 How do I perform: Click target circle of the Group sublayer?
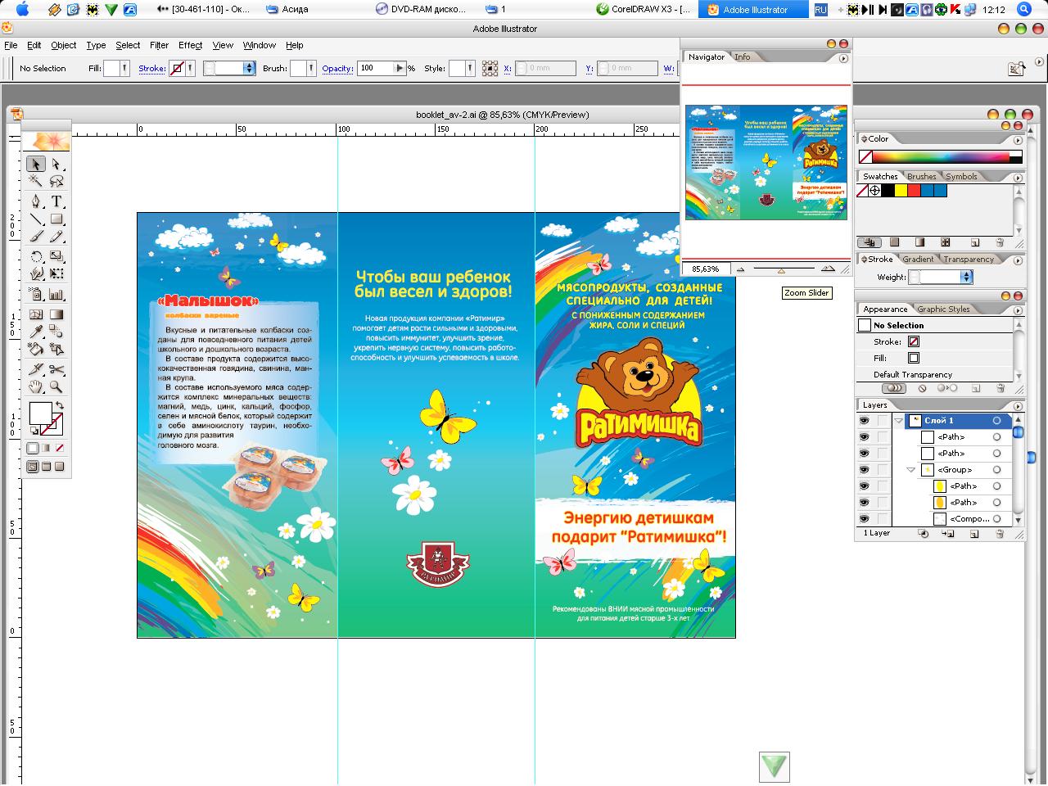(x=996, y=470)
